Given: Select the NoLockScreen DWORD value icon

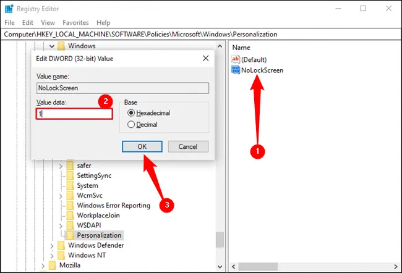Looking at the screenshot, I should point(236,70).
